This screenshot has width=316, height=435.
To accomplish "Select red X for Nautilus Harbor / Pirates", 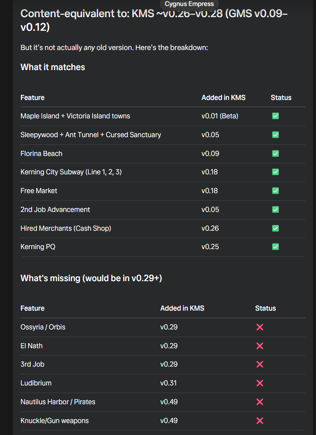I will pyautogui.click(x=260, y=402).
